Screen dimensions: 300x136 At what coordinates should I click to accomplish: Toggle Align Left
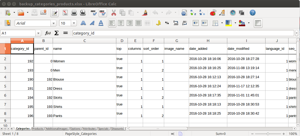(x=112, y=23)
